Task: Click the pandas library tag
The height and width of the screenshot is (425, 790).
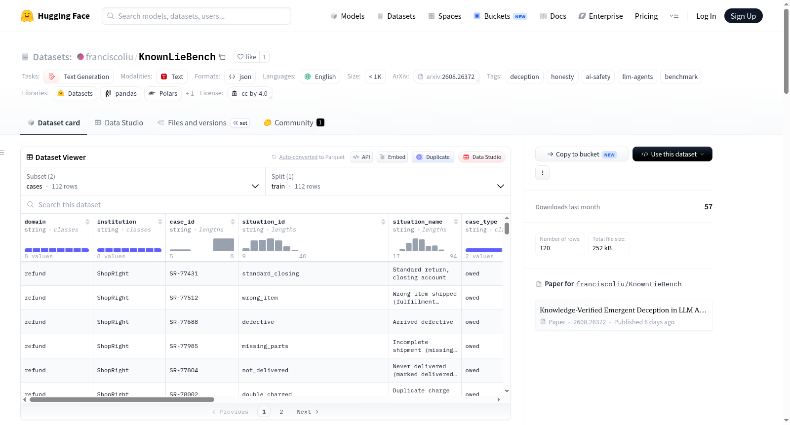Action: coord(121,93)
